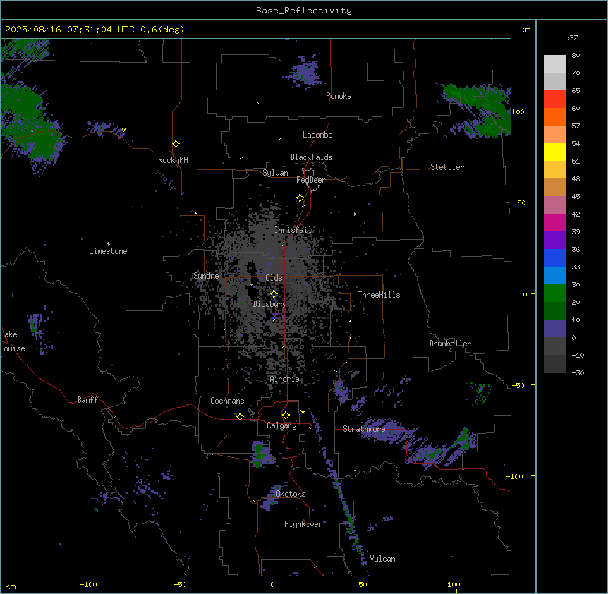Click the asterisk marker east of Innisfail
The height and width of the screenshot is (594, 608).
[354, 214]
